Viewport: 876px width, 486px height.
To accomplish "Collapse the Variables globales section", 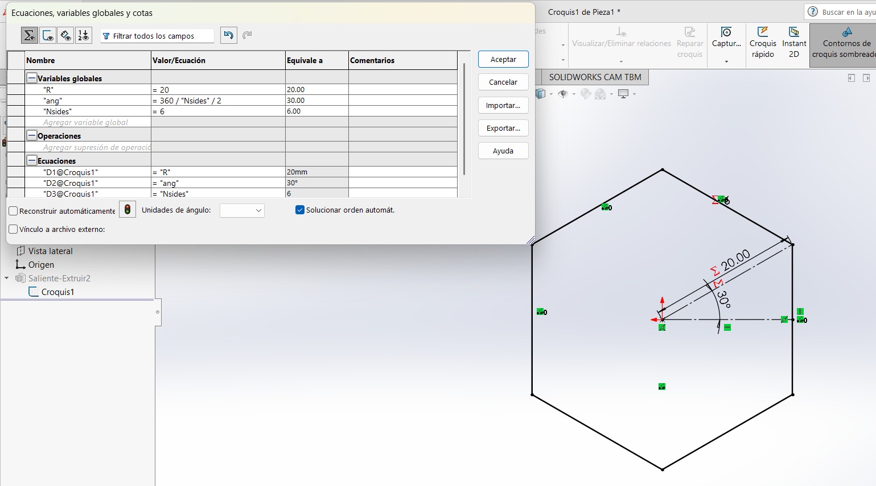I will point(32,78).
